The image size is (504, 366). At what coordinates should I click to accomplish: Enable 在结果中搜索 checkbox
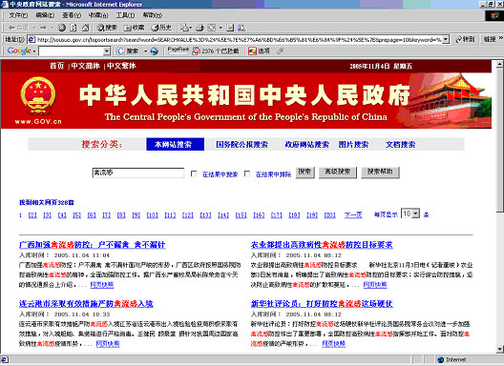click(x=194, y=173)
